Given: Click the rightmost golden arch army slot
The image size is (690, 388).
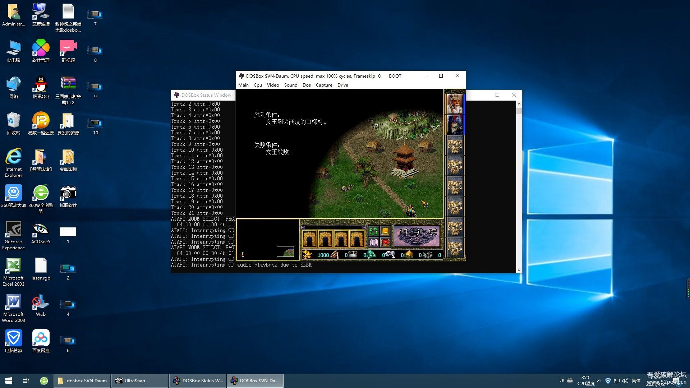Looking at the screenshot, I should (x=357, y=239).
